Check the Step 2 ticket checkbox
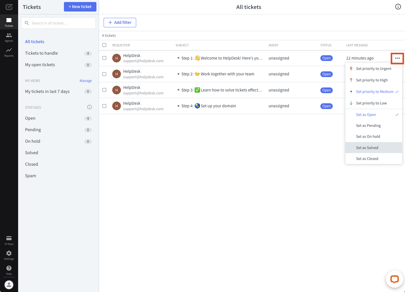Screen dimensions: 405x292 (x=104, y=74)
